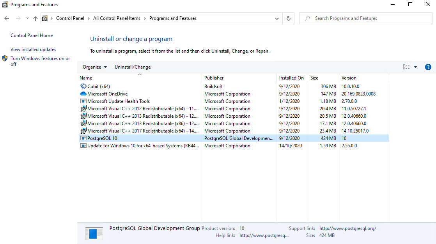Open the view options dropdown arrow
The width and height of the screenshot is (436, 244).
[x=415, y=67]
